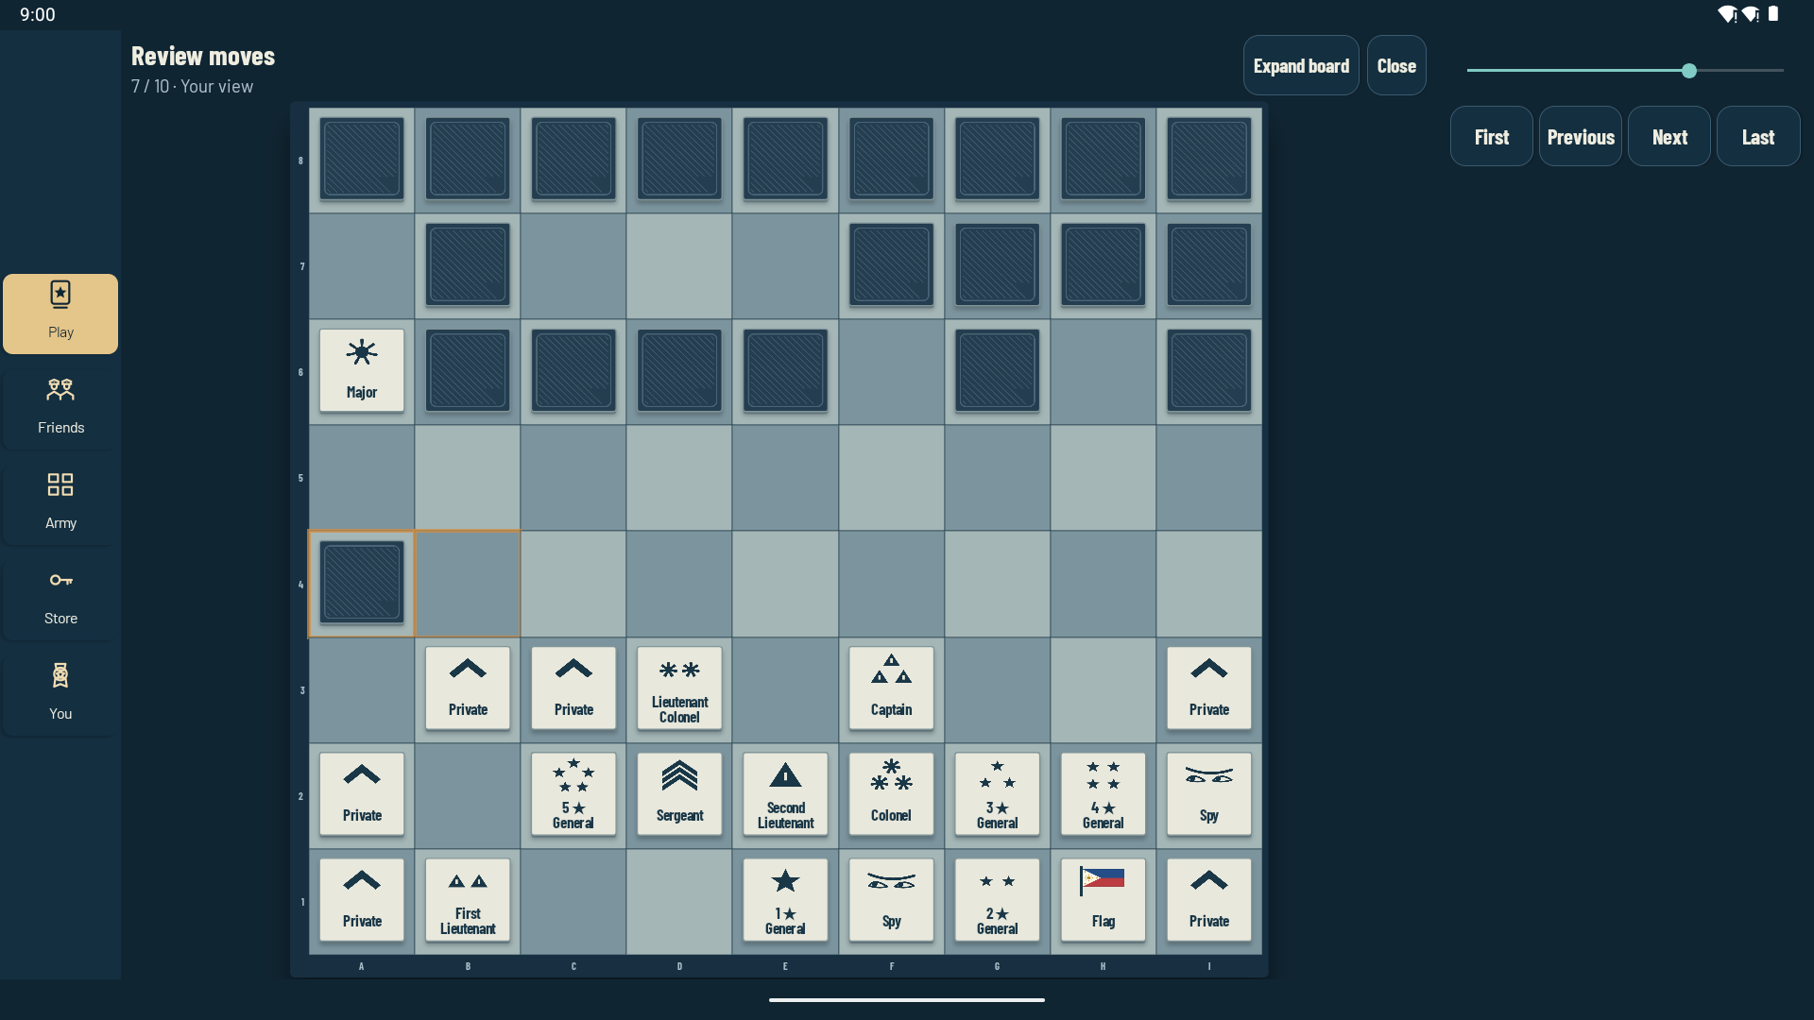Select the First Lieutenant piece
The height and width of the screenshot is (1020, 1814).
click(x=468, y=900)
